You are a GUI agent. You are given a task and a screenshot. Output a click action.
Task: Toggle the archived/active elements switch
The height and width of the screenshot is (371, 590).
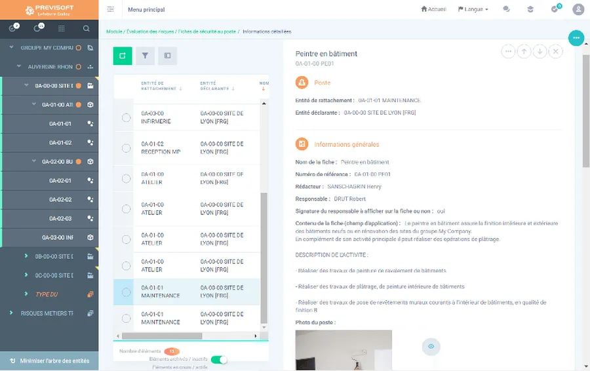pos(219,359)
